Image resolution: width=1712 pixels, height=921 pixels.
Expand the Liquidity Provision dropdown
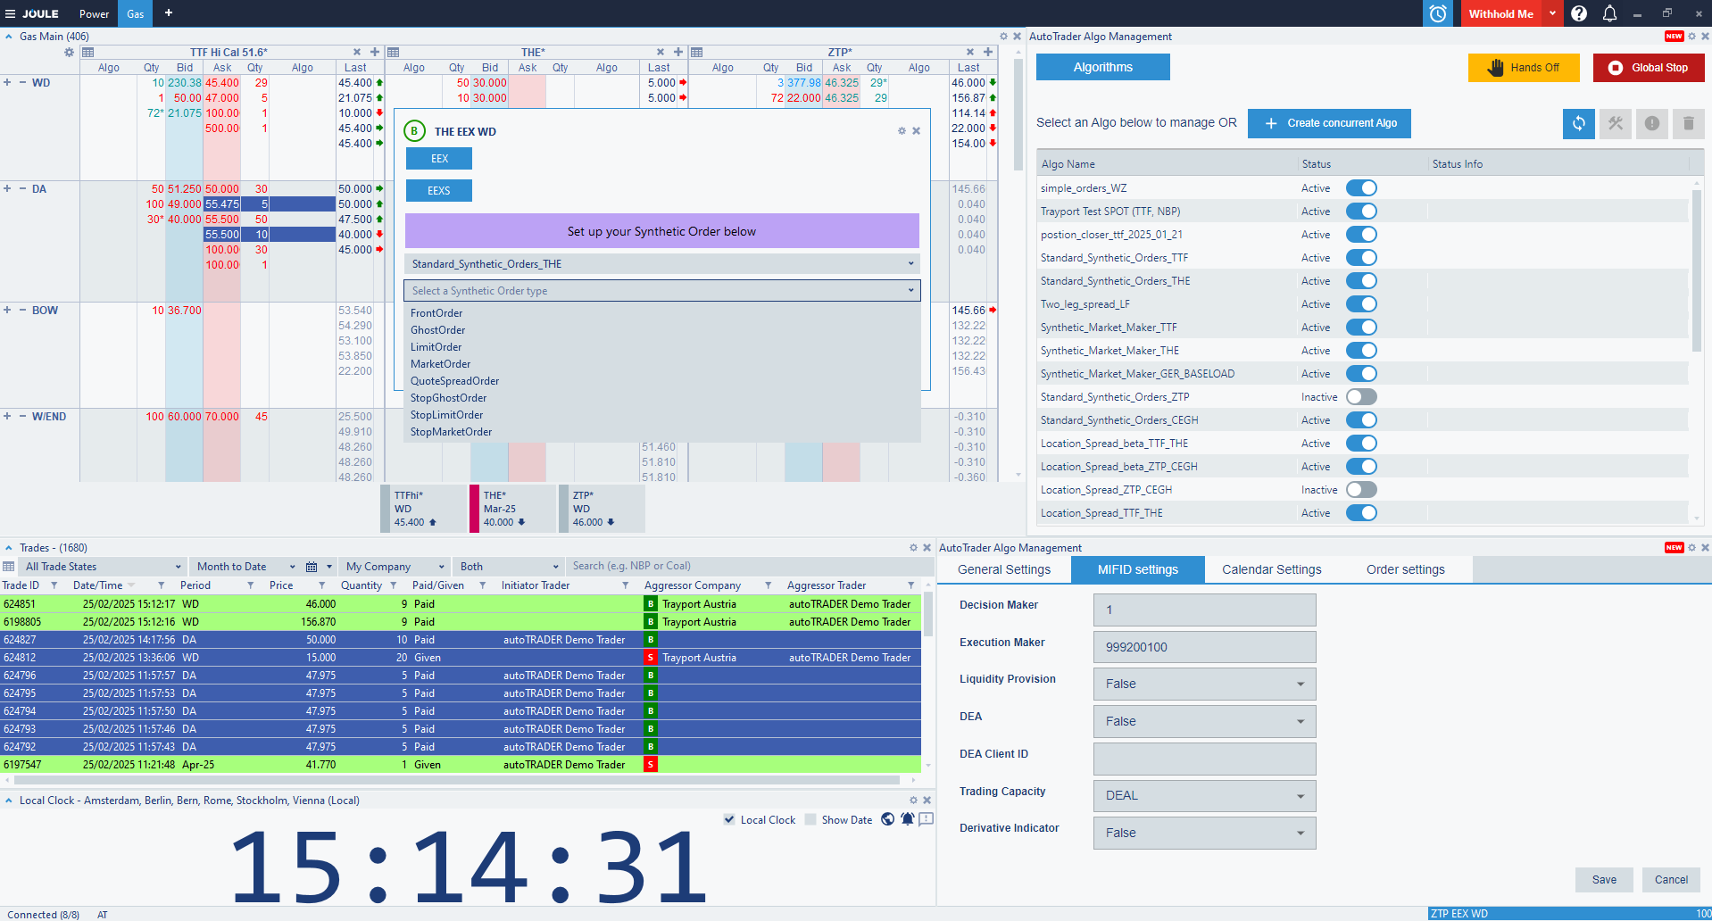pos(1204,685)
